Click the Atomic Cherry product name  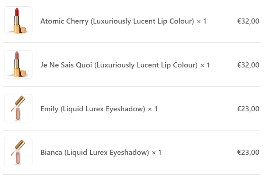(117, 21)
